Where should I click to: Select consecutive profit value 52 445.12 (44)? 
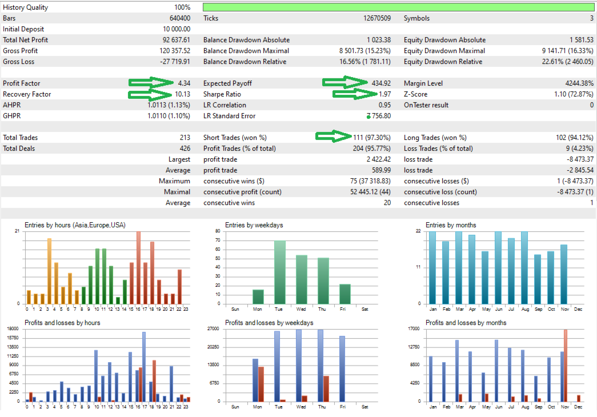(370, 192)
